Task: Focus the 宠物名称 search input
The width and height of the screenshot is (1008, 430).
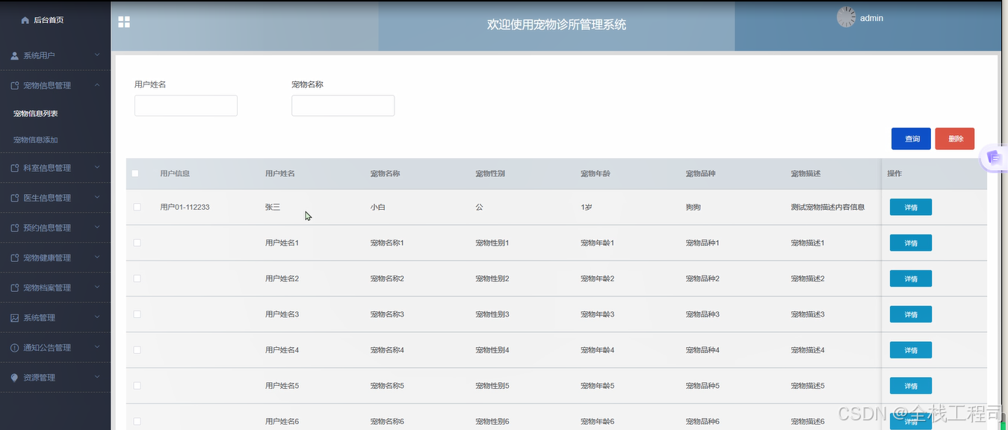Action: (x=343, y=106)
